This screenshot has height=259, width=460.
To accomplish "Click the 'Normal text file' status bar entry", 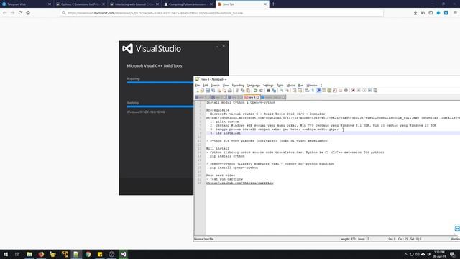I will click(204, 239).
